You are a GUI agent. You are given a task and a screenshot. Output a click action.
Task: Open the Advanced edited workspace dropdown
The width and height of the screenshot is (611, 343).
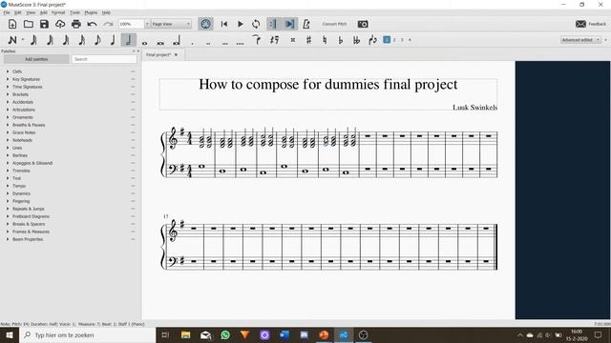(580, 40)
